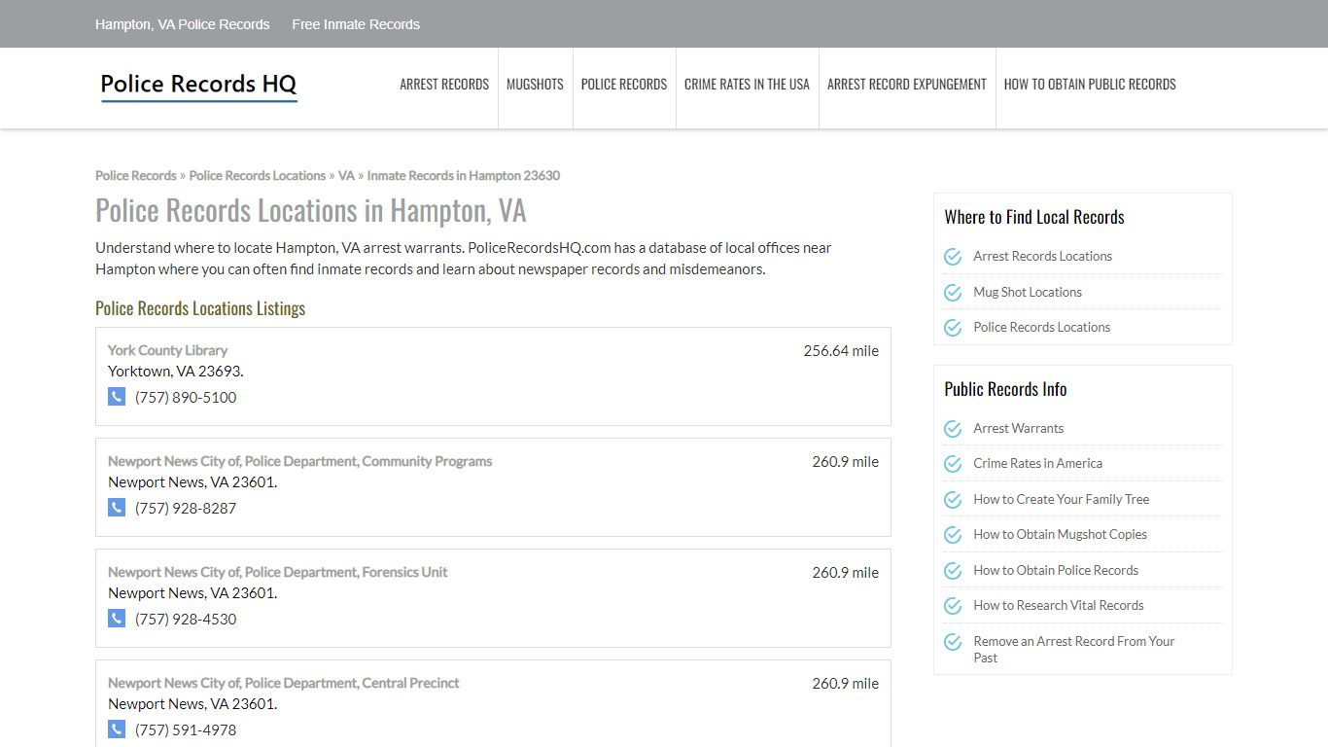This screenshot has width=1328, height=747.
Task: Open How to Obtain Public Records menu
Action: pyautogui.click(x=1090, y=85)
